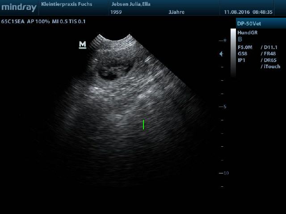The height and width of the screenshot is (214, 286).
Task: Click the M orientation marker
Action: pyautogui.click(x=82, y=45)
